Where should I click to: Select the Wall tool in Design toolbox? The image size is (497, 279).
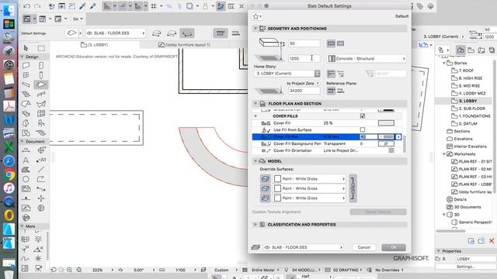pyautogui.click(x=26, y=65)
